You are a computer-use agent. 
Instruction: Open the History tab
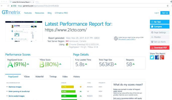(x=76, y=77)
